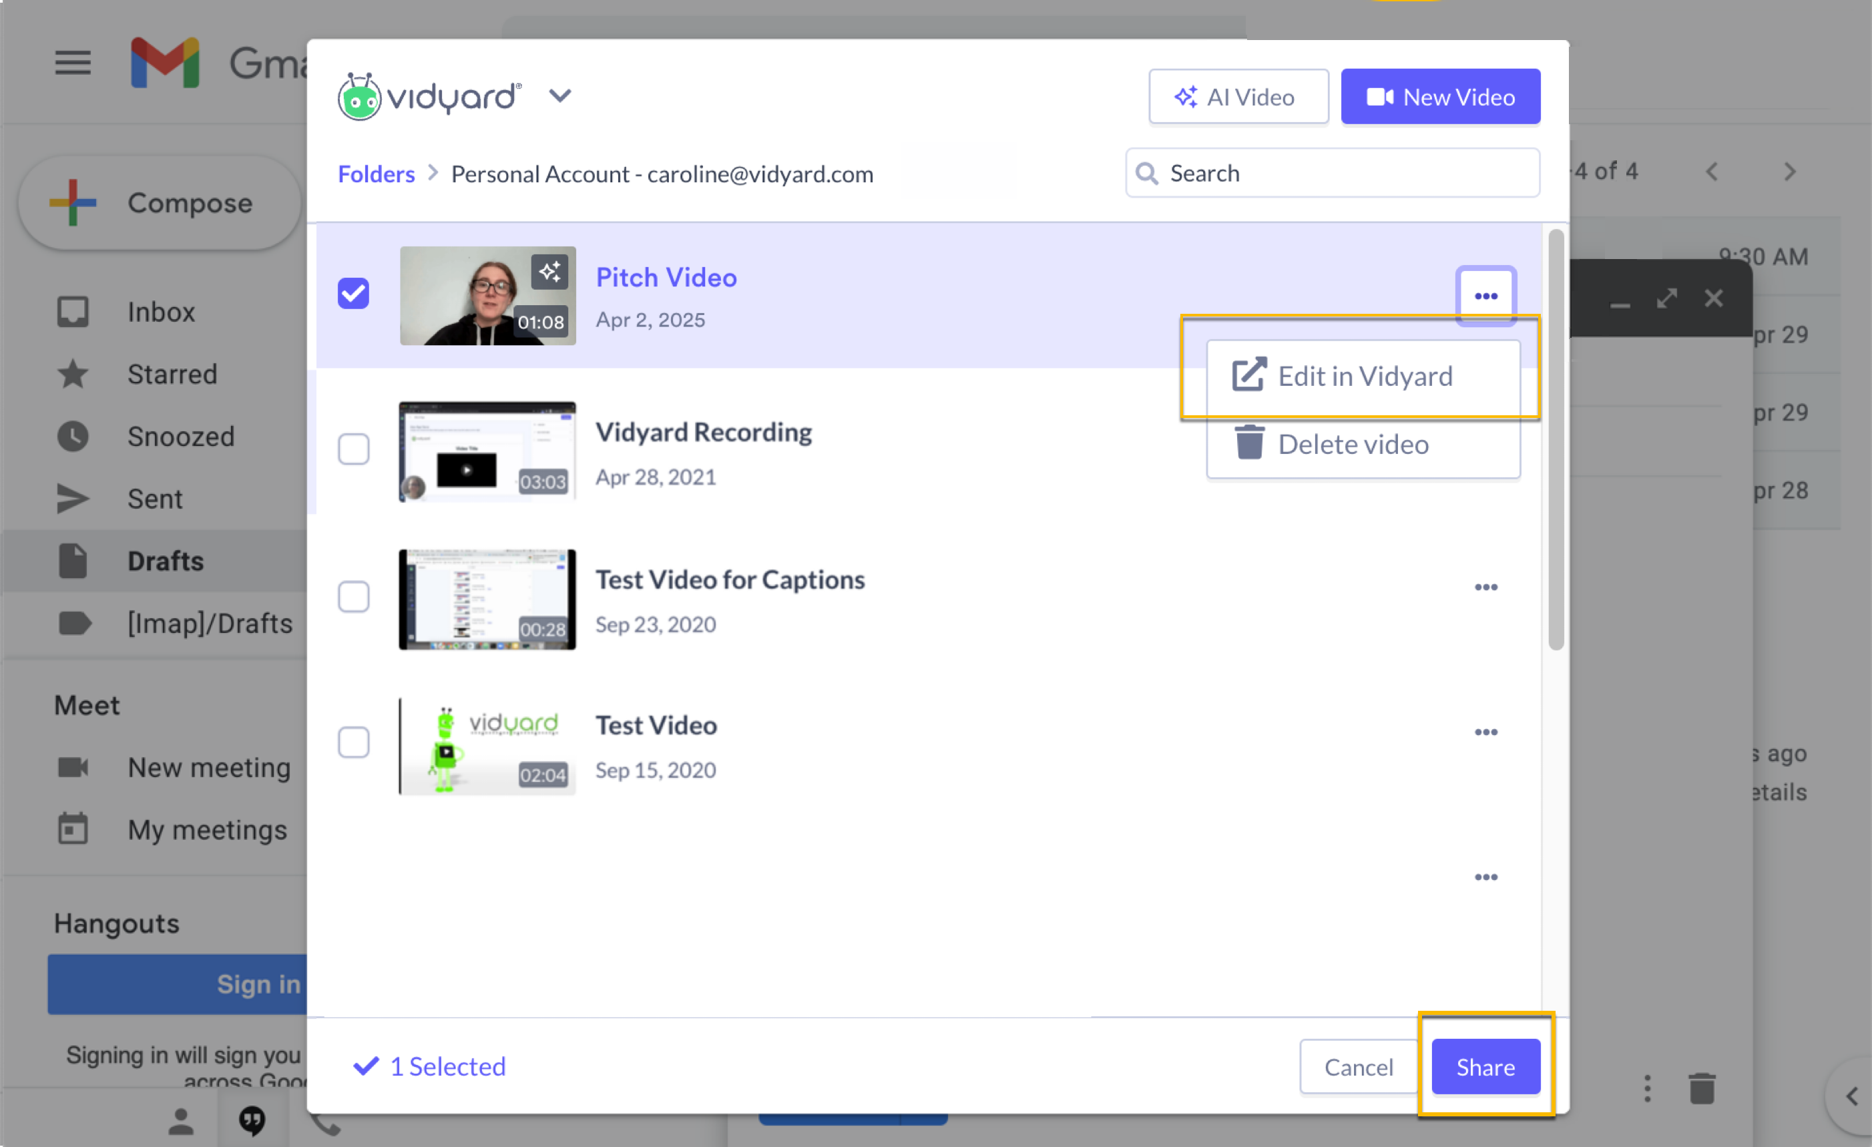Image resolution: width=1872 pixels, height=1147 pixels.
Task: Click the Drafts document icon
Action: coord(73,561)
